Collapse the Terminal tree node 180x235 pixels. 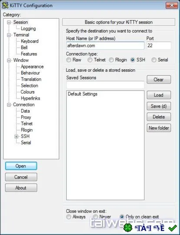[x=9, y=35]
